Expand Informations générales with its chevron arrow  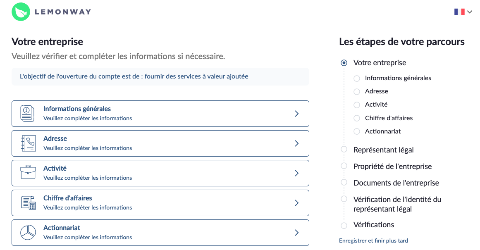(296, 114)
